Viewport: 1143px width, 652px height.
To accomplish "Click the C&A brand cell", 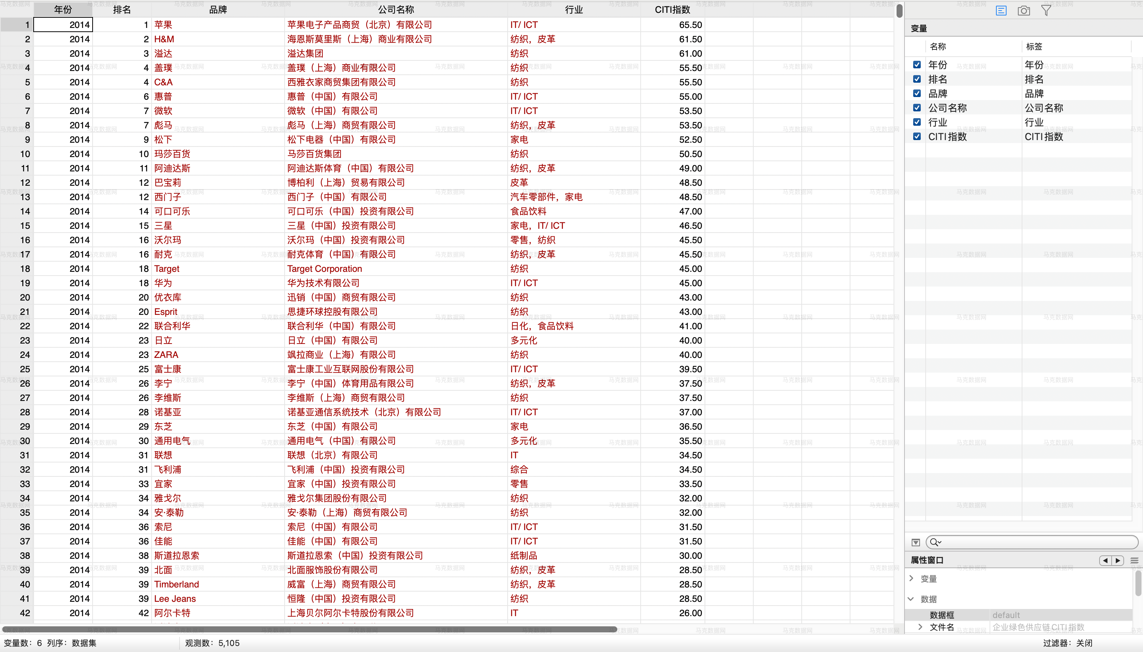I will tap(218, 82).
